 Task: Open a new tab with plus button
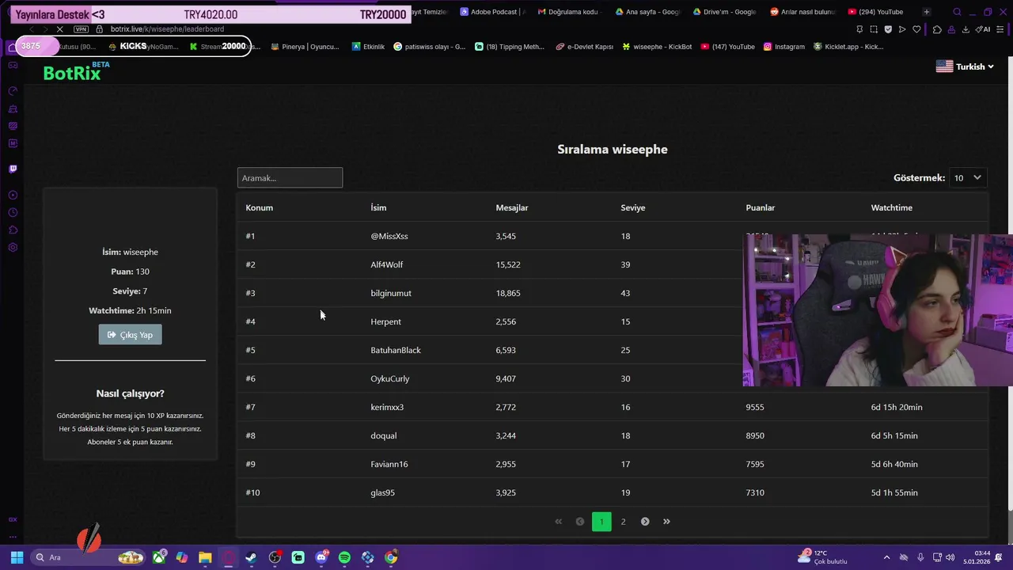coord(927,12)
